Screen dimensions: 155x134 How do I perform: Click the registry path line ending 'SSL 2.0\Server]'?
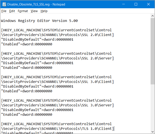pyautogui.click(x=57, y=58)
